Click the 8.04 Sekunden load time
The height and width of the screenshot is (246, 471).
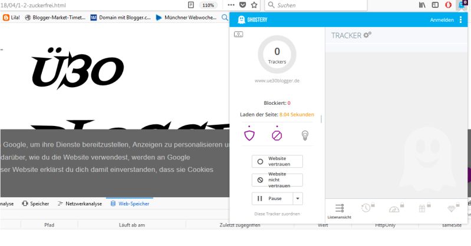[297, 114]
